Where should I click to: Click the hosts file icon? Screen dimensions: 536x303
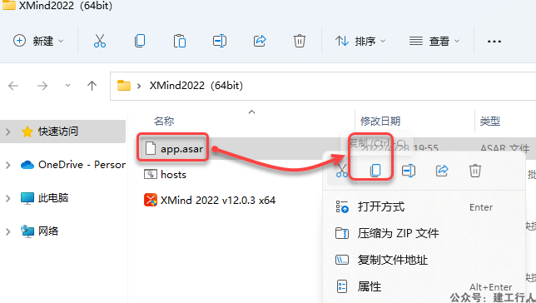click(151, 175)
